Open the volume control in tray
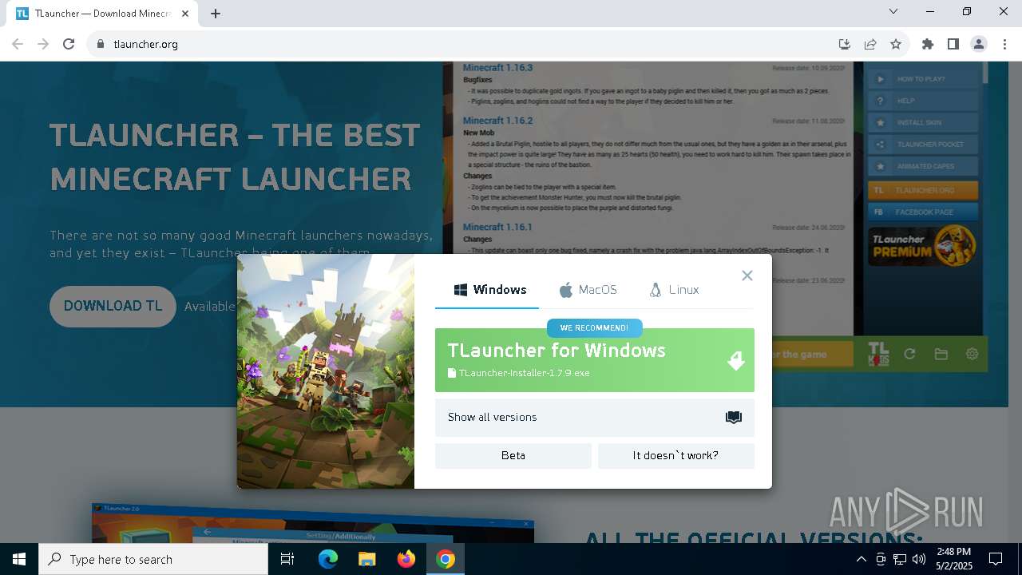1022x575 pixels. click(x=919, y=559)
